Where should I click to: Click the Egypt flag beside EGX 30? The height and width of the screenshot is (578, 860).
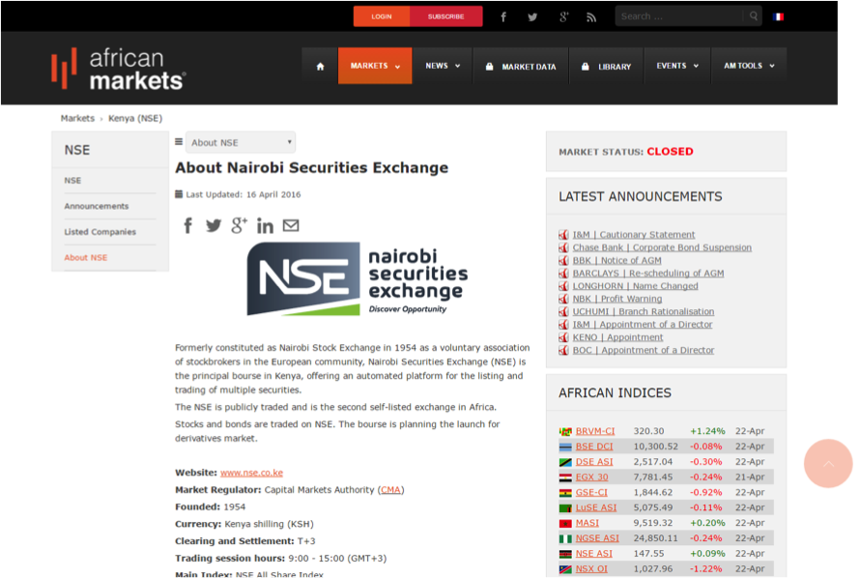565,477
